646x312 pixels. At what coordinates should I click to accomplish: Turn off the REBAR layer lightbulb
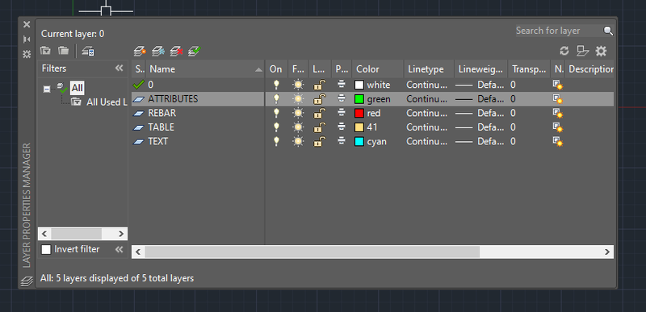[276, 113]
